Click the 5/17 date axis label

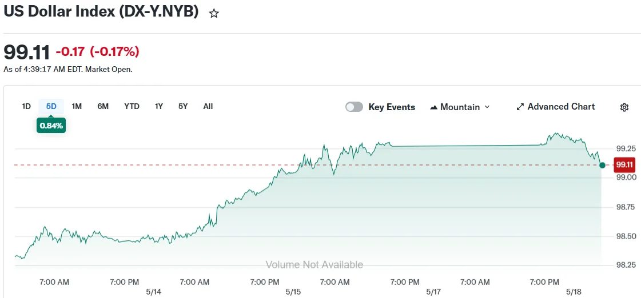[x=434, y=292]
